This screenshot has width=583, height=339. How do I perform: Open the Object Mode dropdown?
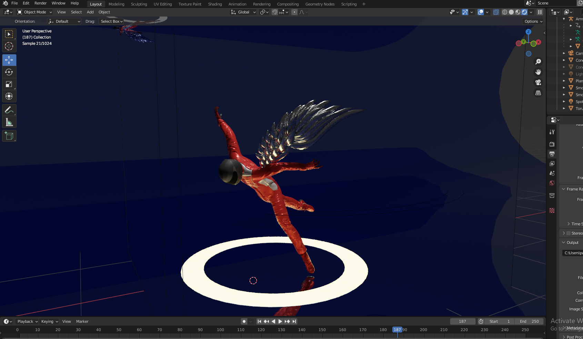pyautogui.click(x=34, y=12)
